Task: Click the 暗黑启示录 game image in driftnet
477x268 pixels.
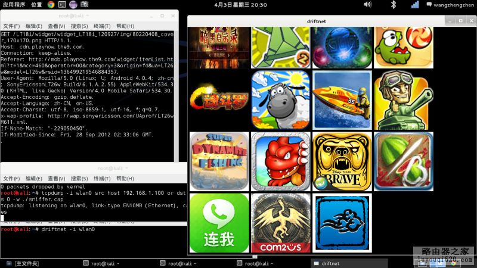Action: (219, 48)
